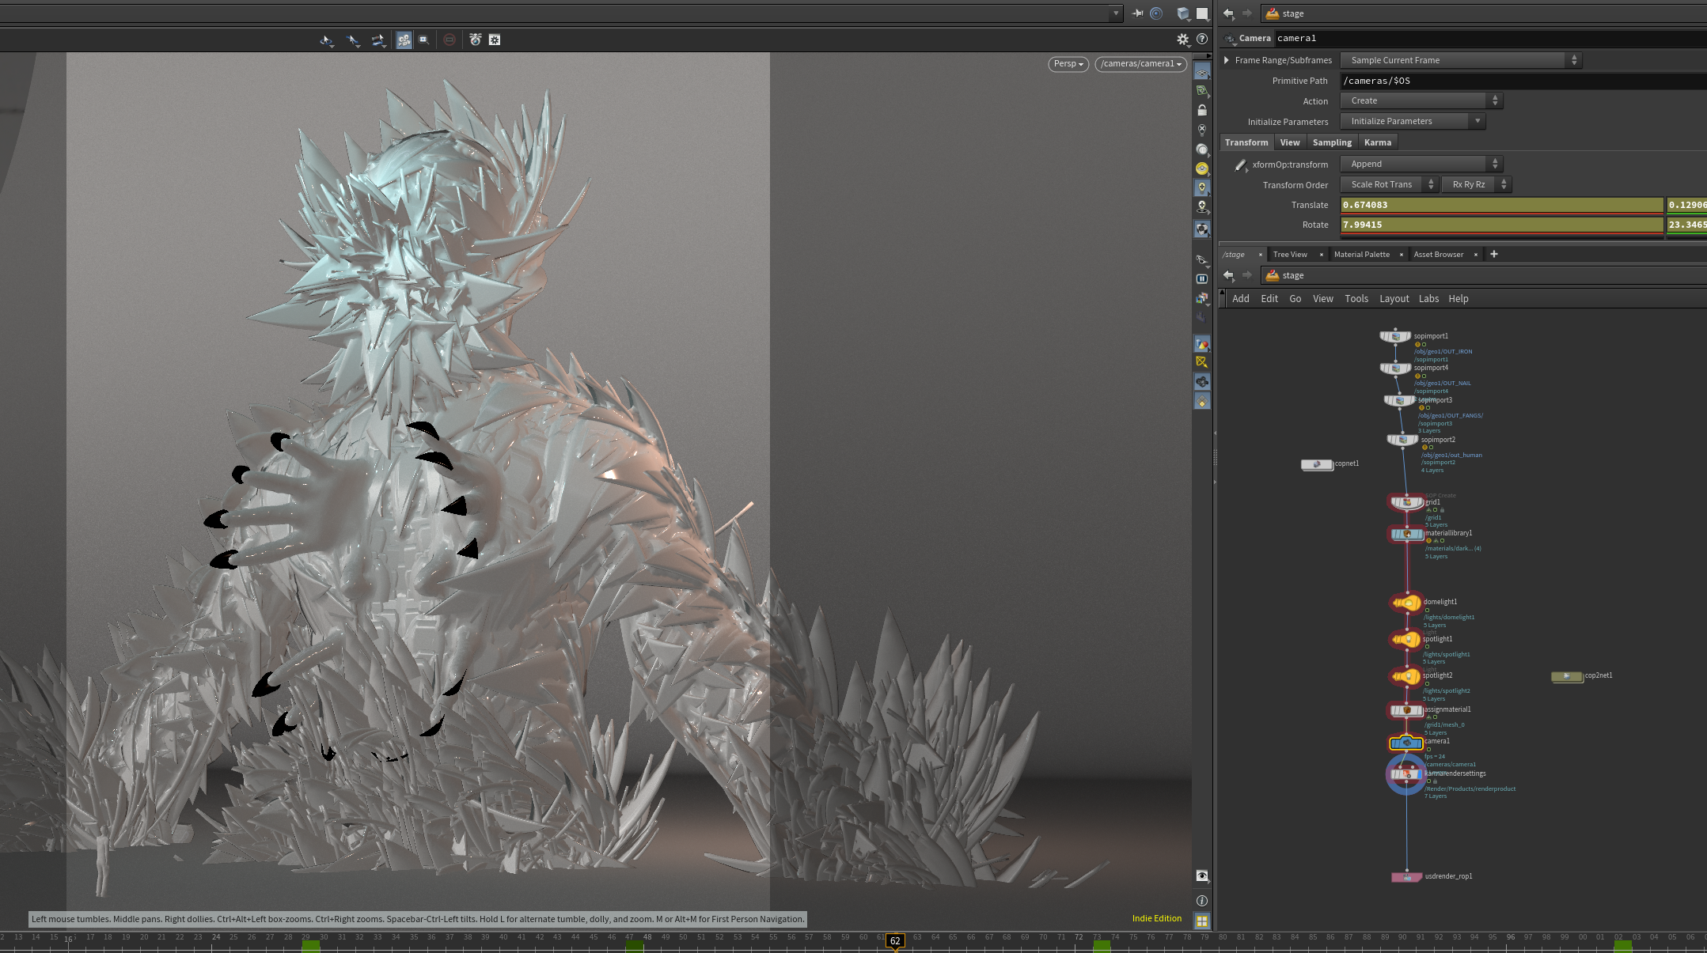1707x953 pixels.
Task: Click the viewport help question mark icon
Action: [x=1202, y=40]
